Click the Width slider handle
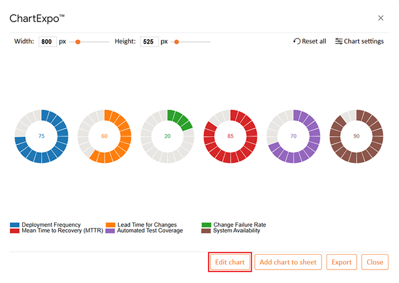Screen dimensions: 399x283 [x=77, y=42]
